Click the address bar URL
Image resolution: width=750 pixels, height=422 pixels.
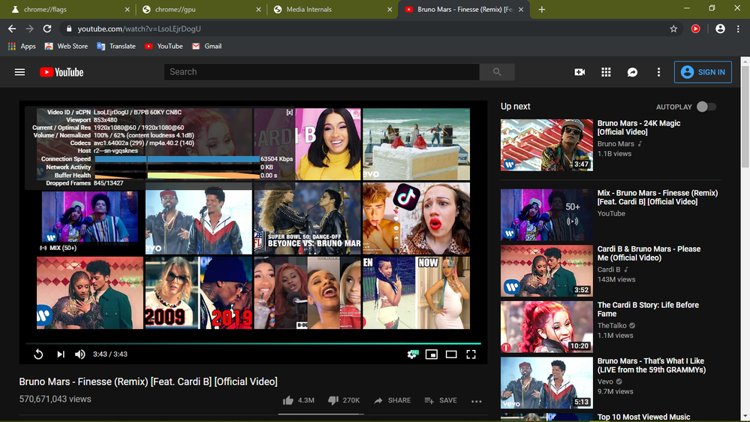[139, 29]
